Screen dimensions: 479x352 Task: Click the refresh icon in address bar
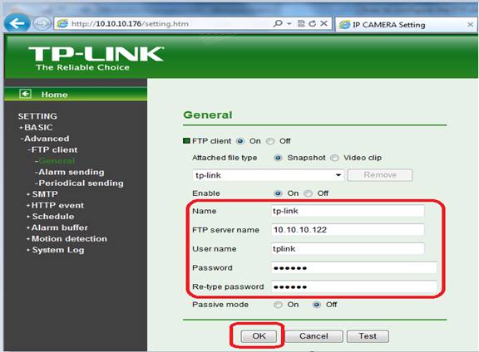[x=312, y=23]
